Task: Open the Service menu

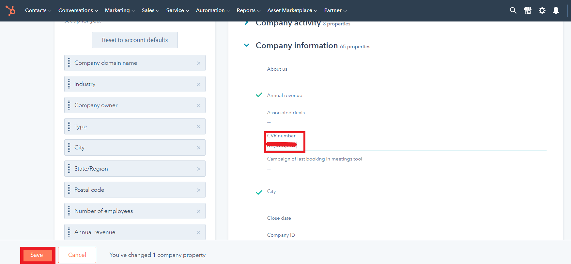Action: pos(177,10)
